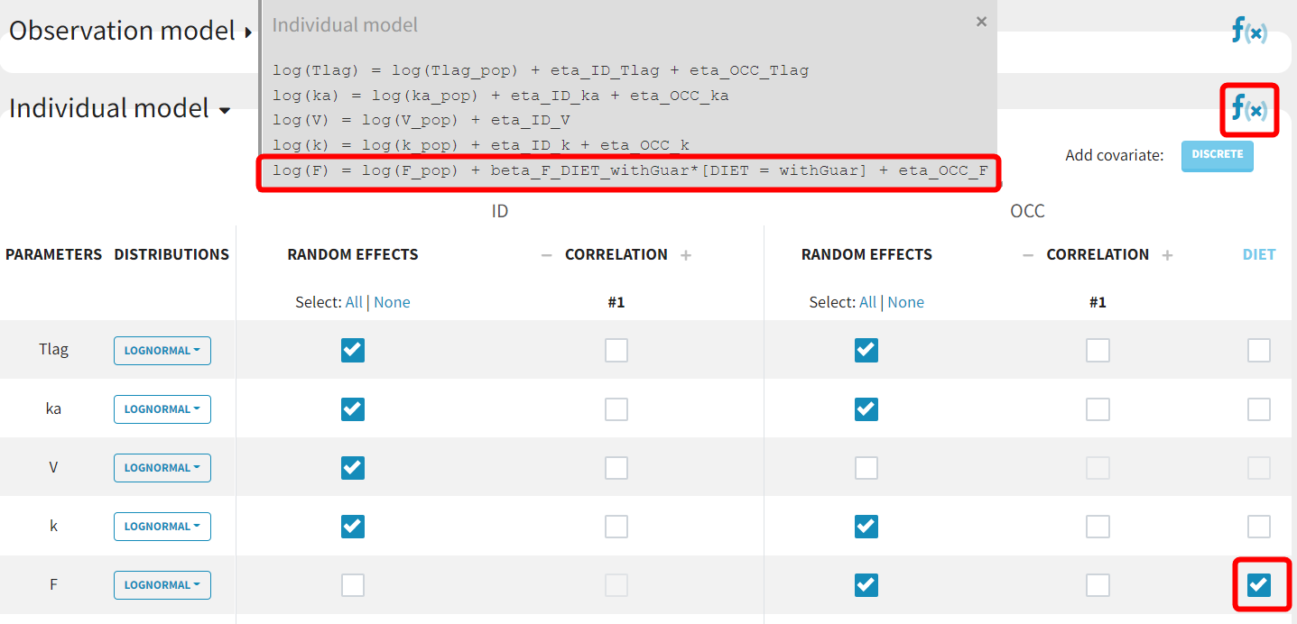Open F distribution LOGNORMAL dropdown
Viewport: 1297px width, 624px height.
pyautogui.click(x=162, y=585)
